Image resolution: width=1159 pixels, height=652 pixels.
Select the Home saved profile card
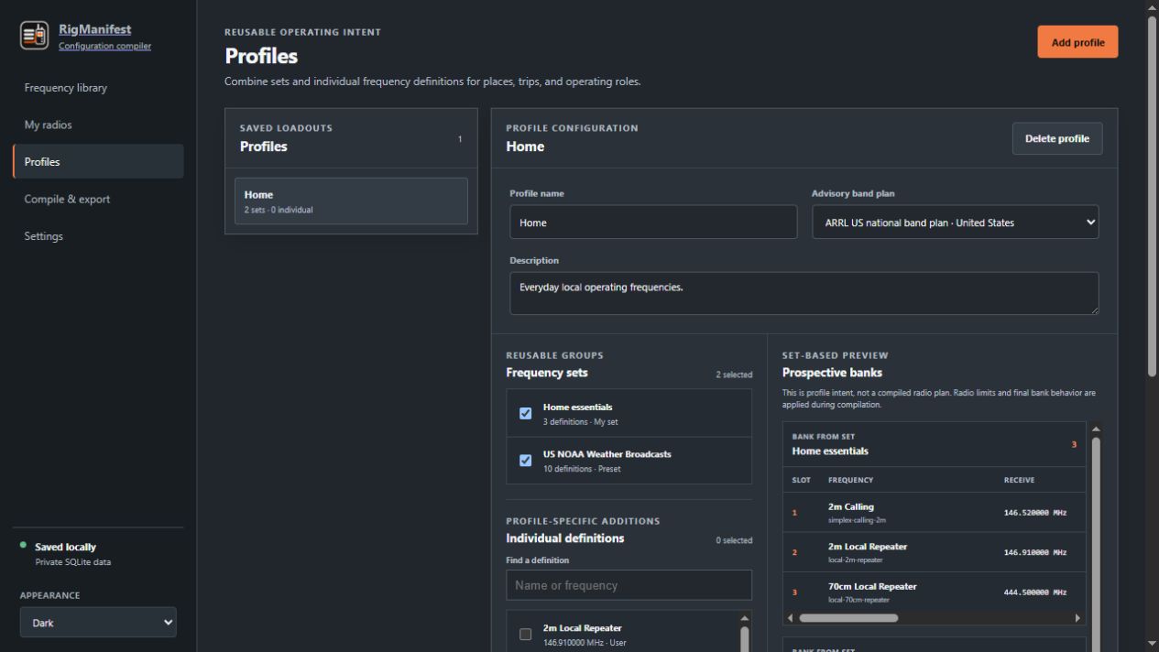(351, 201)
